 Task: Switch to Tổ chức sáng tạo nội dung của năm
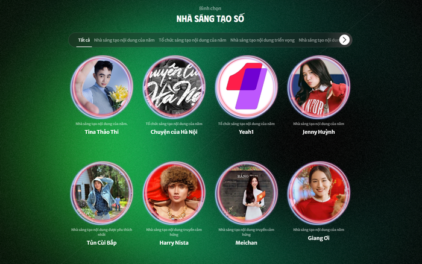click(192, 40)
